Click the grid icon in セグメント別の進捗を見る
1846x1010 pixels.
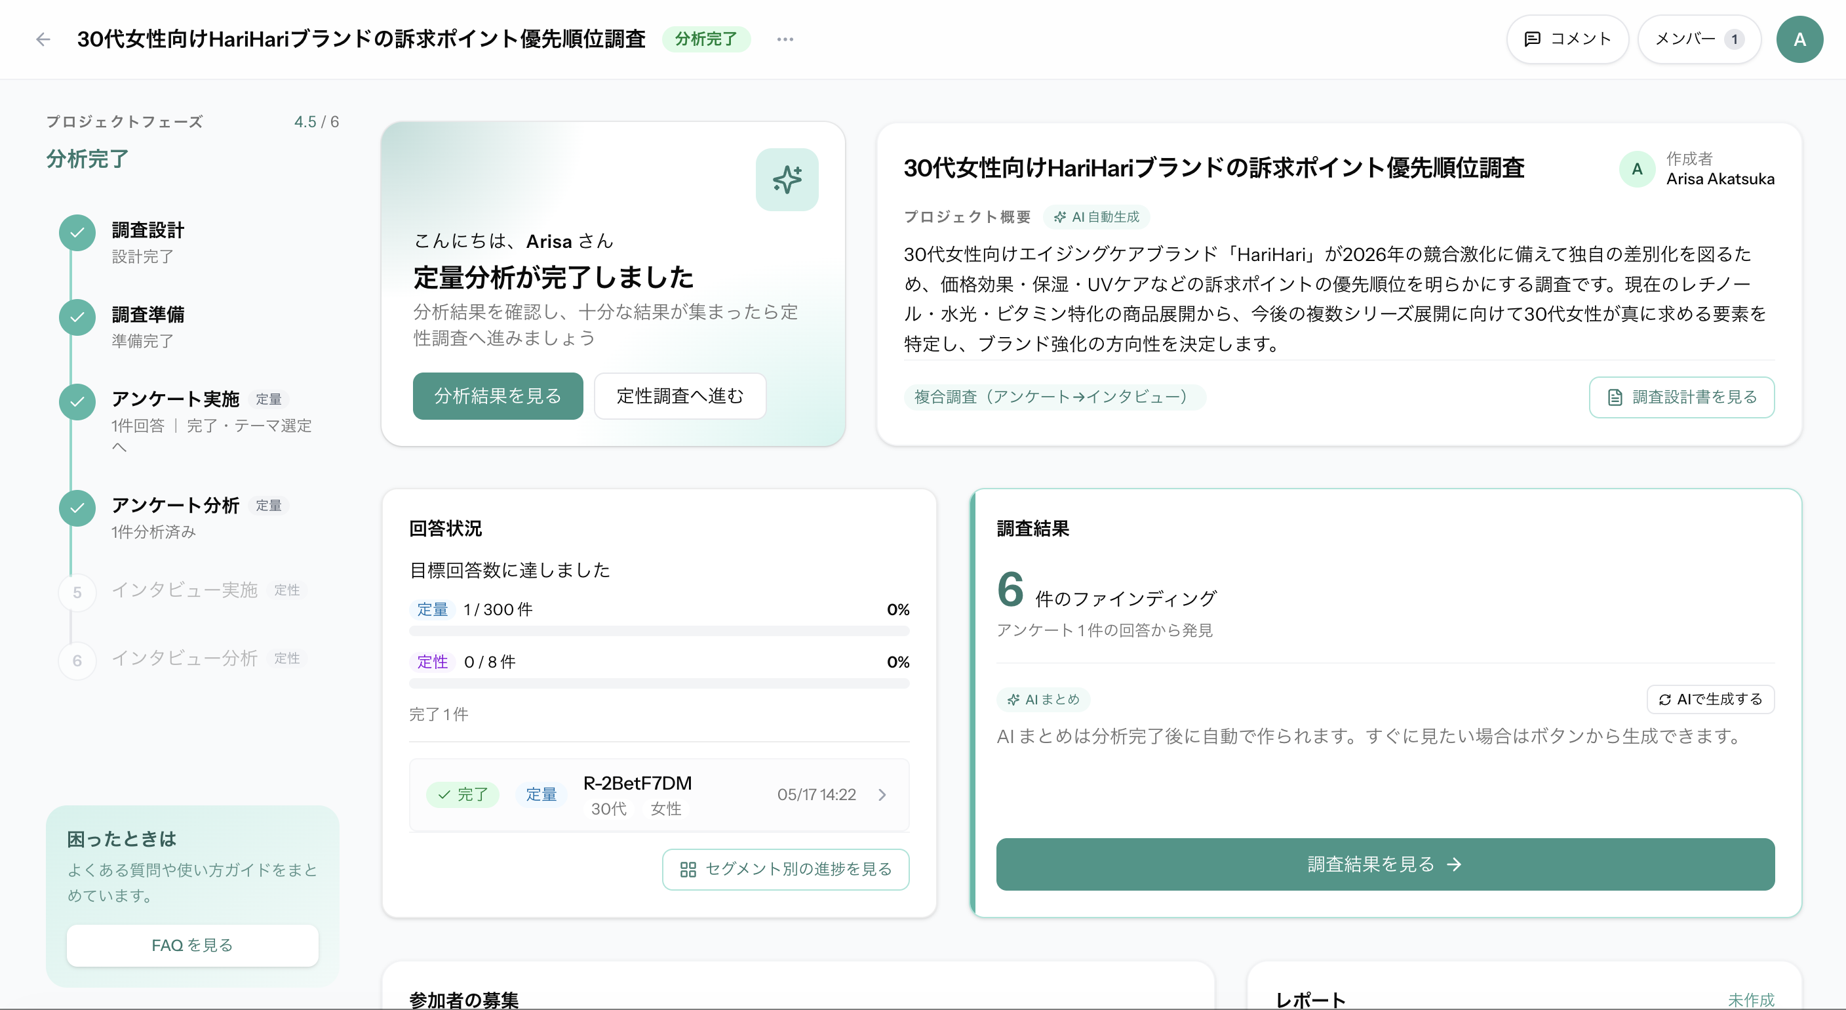click(688, 870)
